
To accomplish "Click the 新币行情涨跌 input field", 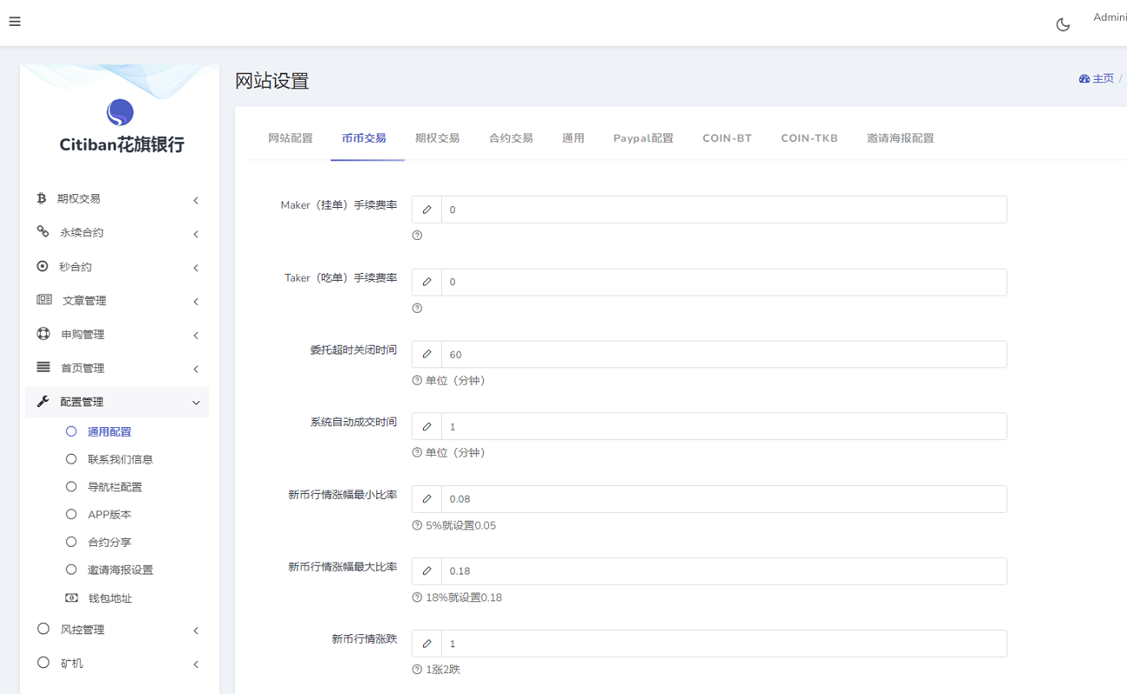I will tap(724, 644).
